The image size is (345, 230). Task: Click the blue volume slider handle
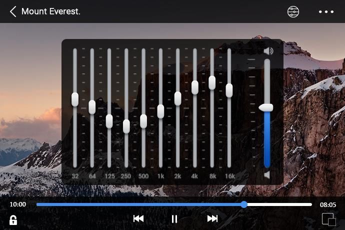[266, 107]
